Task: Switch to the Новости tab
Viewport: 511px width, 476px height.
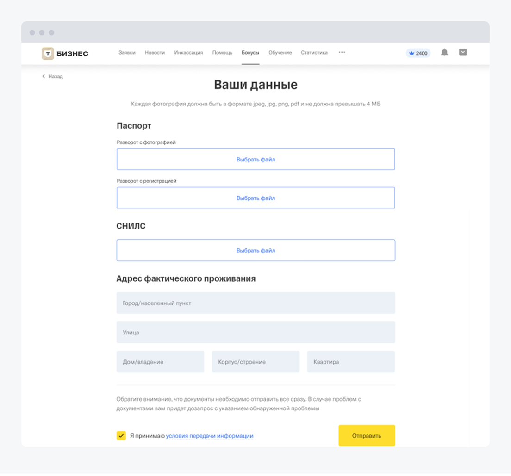Action: [x=155, y=53]
